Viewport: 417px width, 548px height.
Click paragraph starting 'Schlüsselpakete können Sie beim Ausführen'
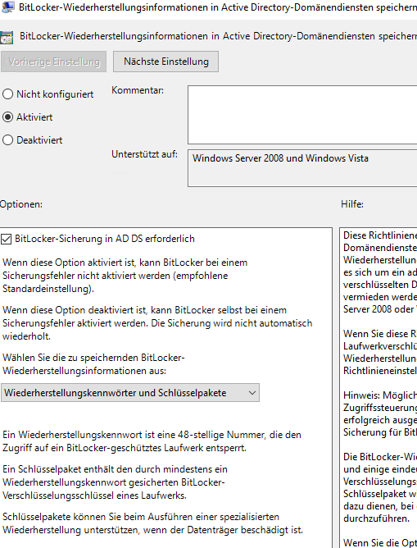point(152,523)
